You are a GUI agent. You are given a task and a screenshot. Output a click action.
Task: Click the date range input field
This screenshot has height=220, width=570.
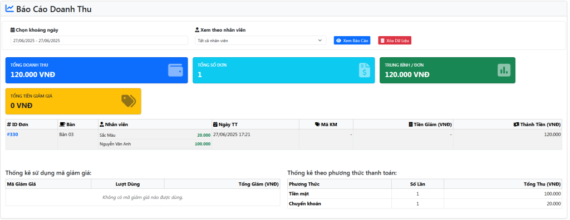99,41
